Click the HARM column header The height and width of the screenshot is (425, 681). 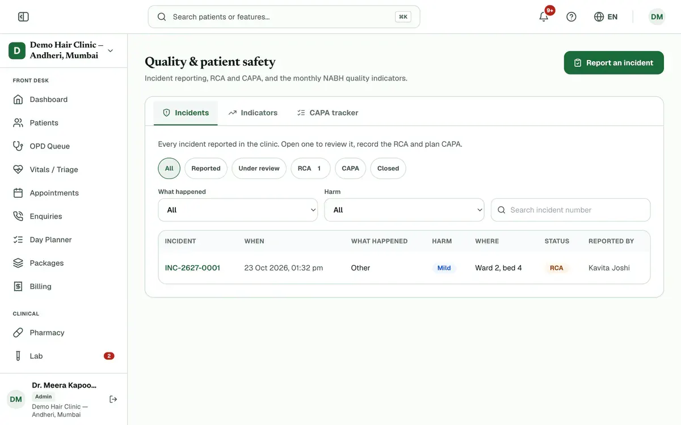coord(442,241)
